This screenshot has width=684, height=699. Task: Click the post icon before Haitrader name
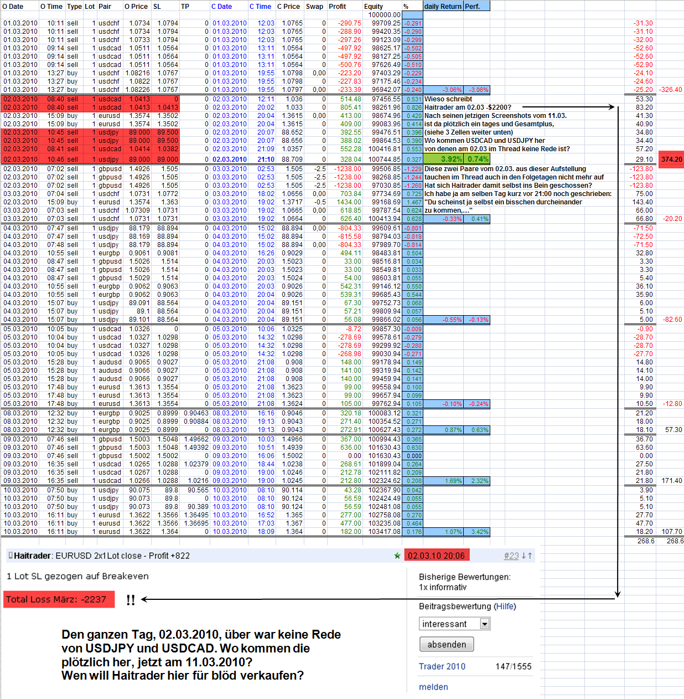click(x=11, y=556)
